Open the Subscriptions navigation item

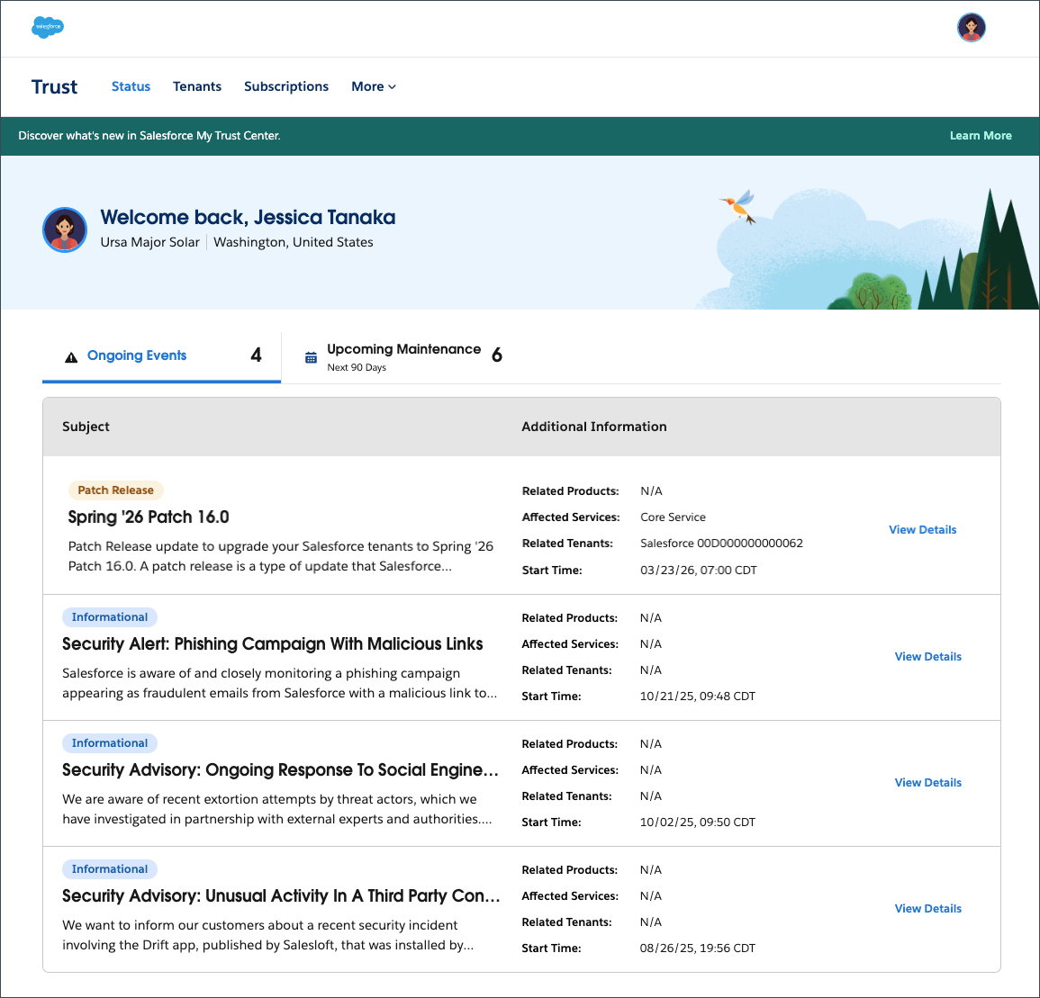286,86
